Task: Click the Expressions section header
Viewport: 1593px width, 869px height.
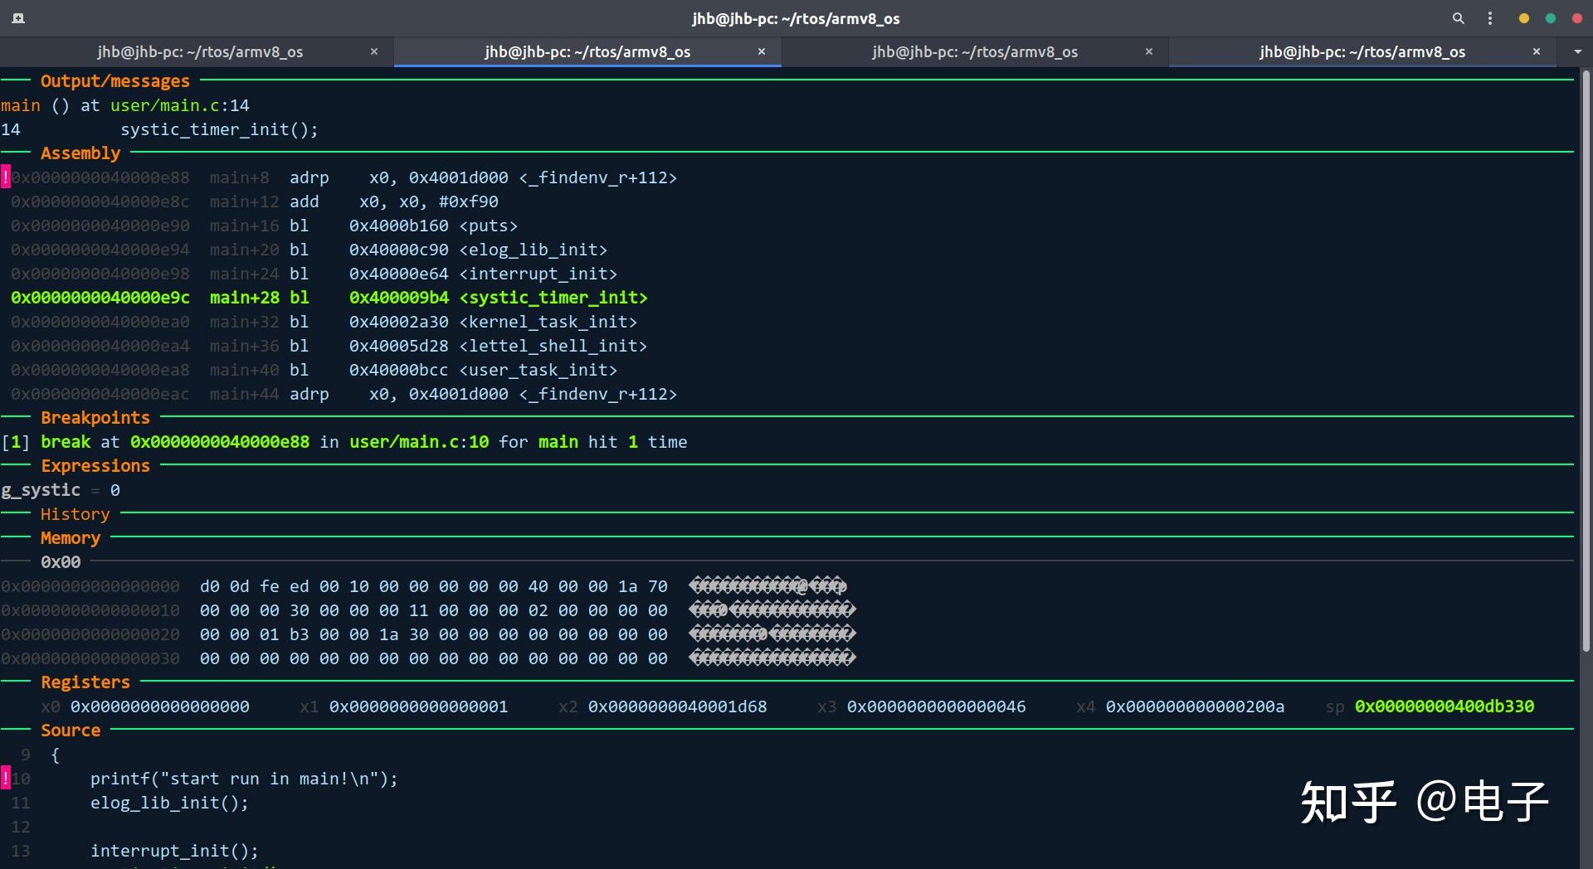Action: click(x=95, y=465)
